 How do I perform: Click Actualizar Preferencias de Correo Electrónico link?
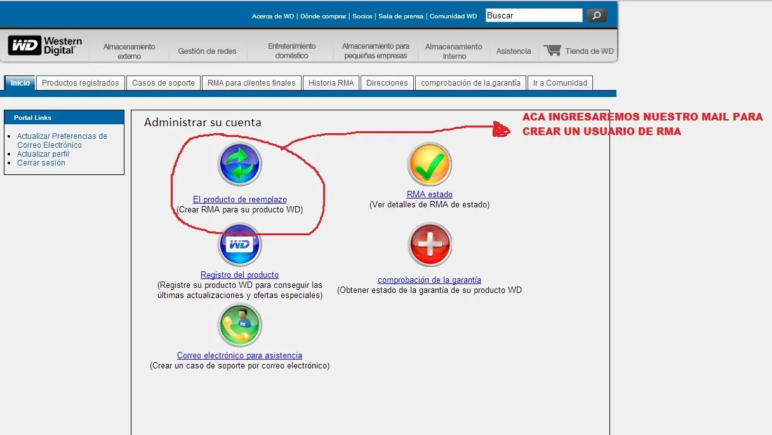[62, 141]
